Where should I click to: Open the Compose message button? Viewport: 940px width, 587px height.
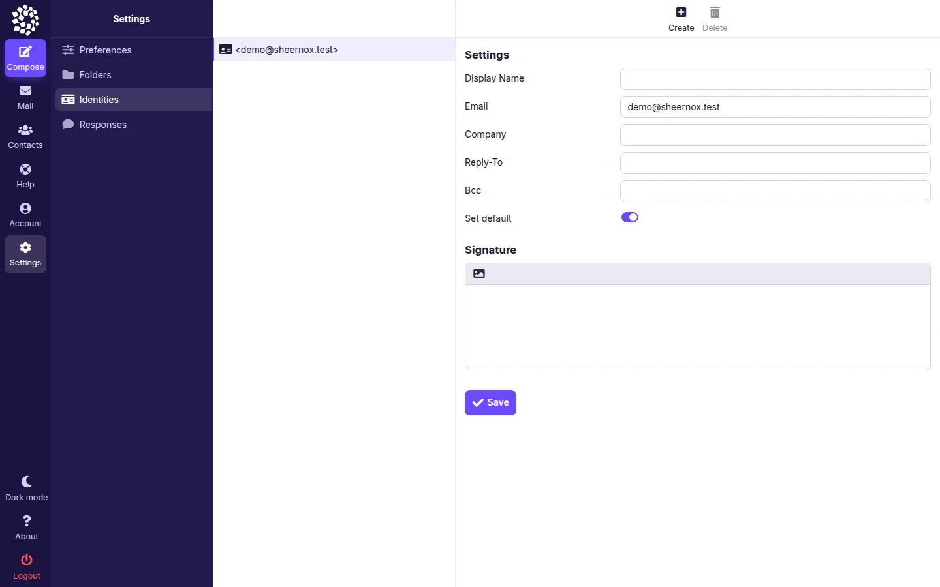pos(25,58)
